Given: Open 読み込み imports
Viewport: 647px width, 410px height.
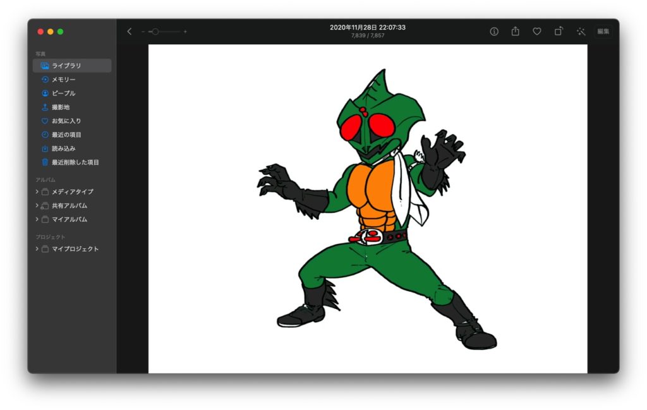Looking at the screenshot, I should (x=72, y=148).
